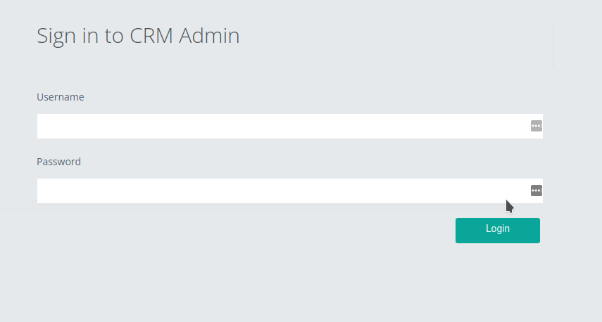602x322 pixels.
Task: Show saved logins via Password field icon
Action: [x=537, y=191]
